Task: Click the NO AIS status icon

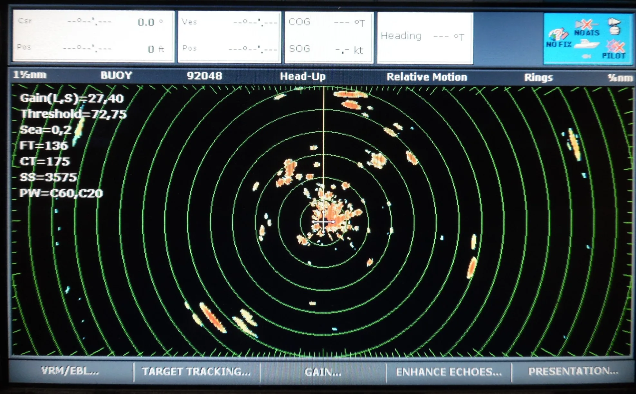Action: coord(587,27)
